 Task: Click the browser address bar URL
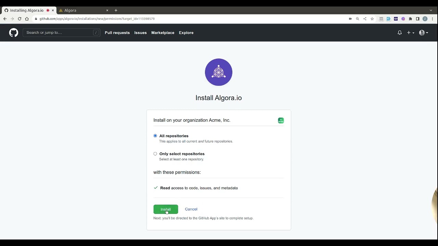97,19
